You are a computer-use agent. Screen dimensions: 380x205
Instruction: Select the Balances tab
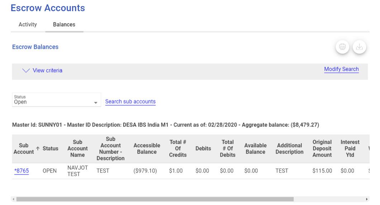point(64,24)
